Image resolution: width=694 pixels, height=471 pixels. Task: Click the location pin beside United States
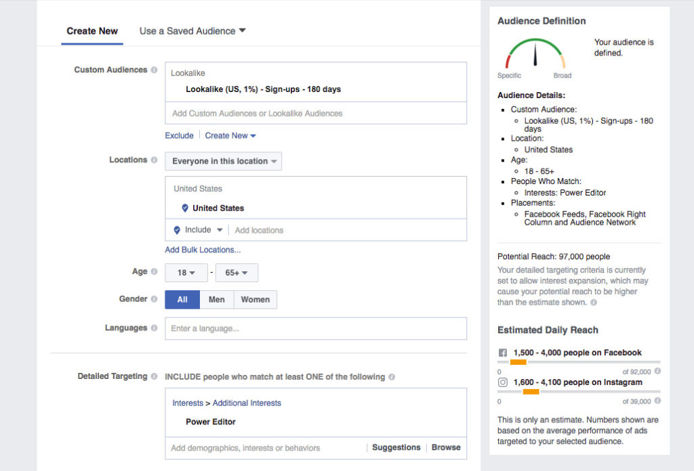click(185, 208)
